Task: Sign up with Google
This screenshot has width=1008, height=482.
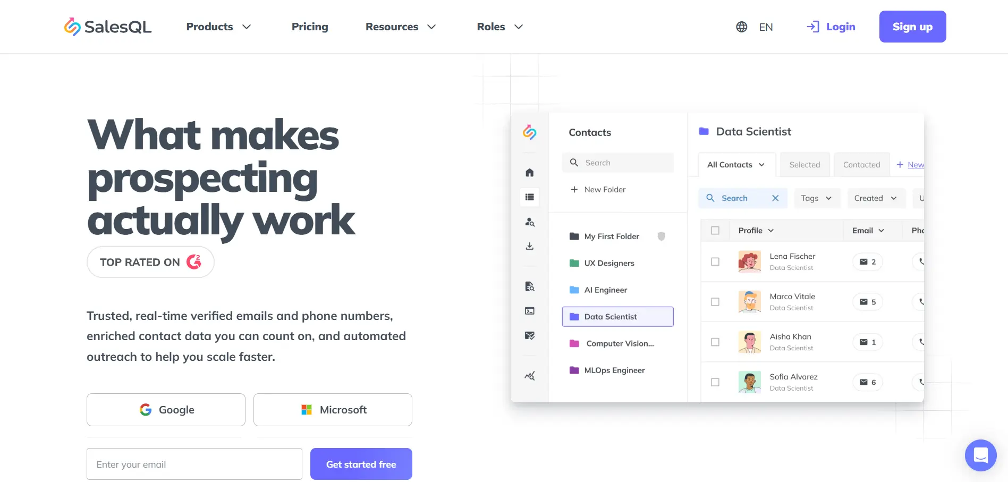Action: point(166,410)
